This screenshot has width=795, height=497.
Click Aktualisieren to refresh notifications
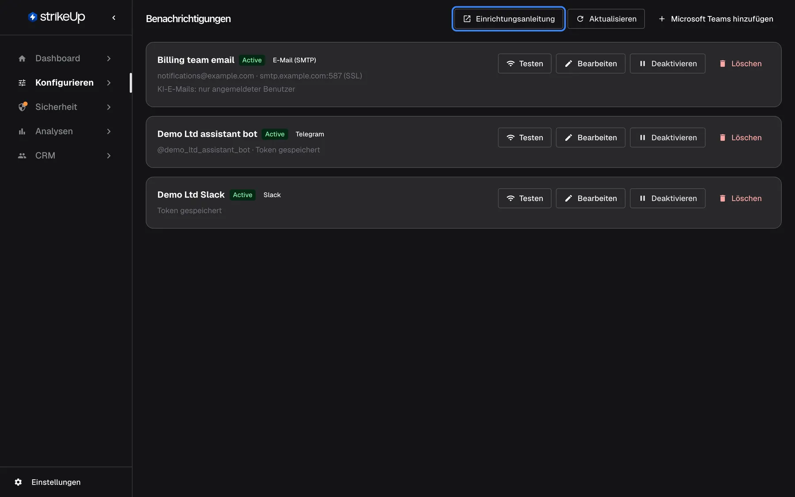pos(606,19)
